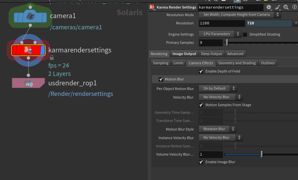Enable the Simplified Shading checkbox
This screenshot has width=298, height=180.
[245, 34]
